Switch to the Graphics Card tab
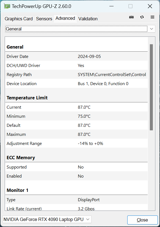160x227 pixels. point(18,19)
